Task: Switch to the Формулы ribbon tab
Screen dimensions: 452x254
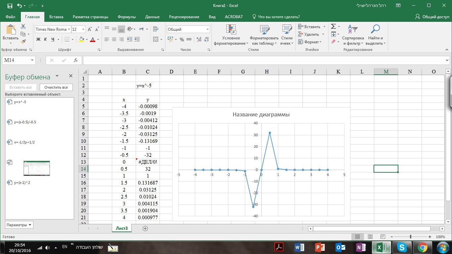Action: (x=127, y=17)
